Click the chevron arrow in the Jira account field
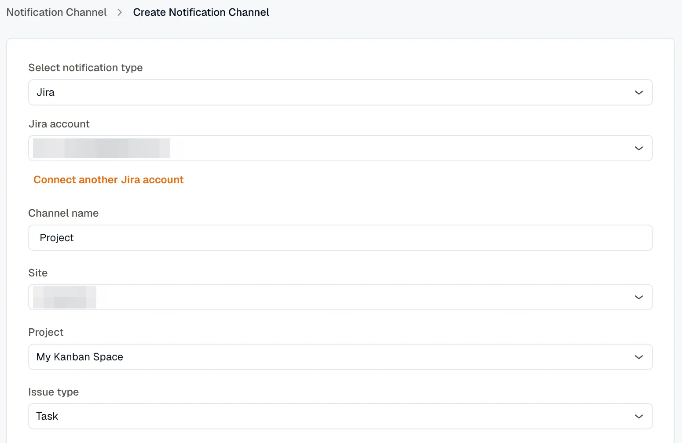 639,148
